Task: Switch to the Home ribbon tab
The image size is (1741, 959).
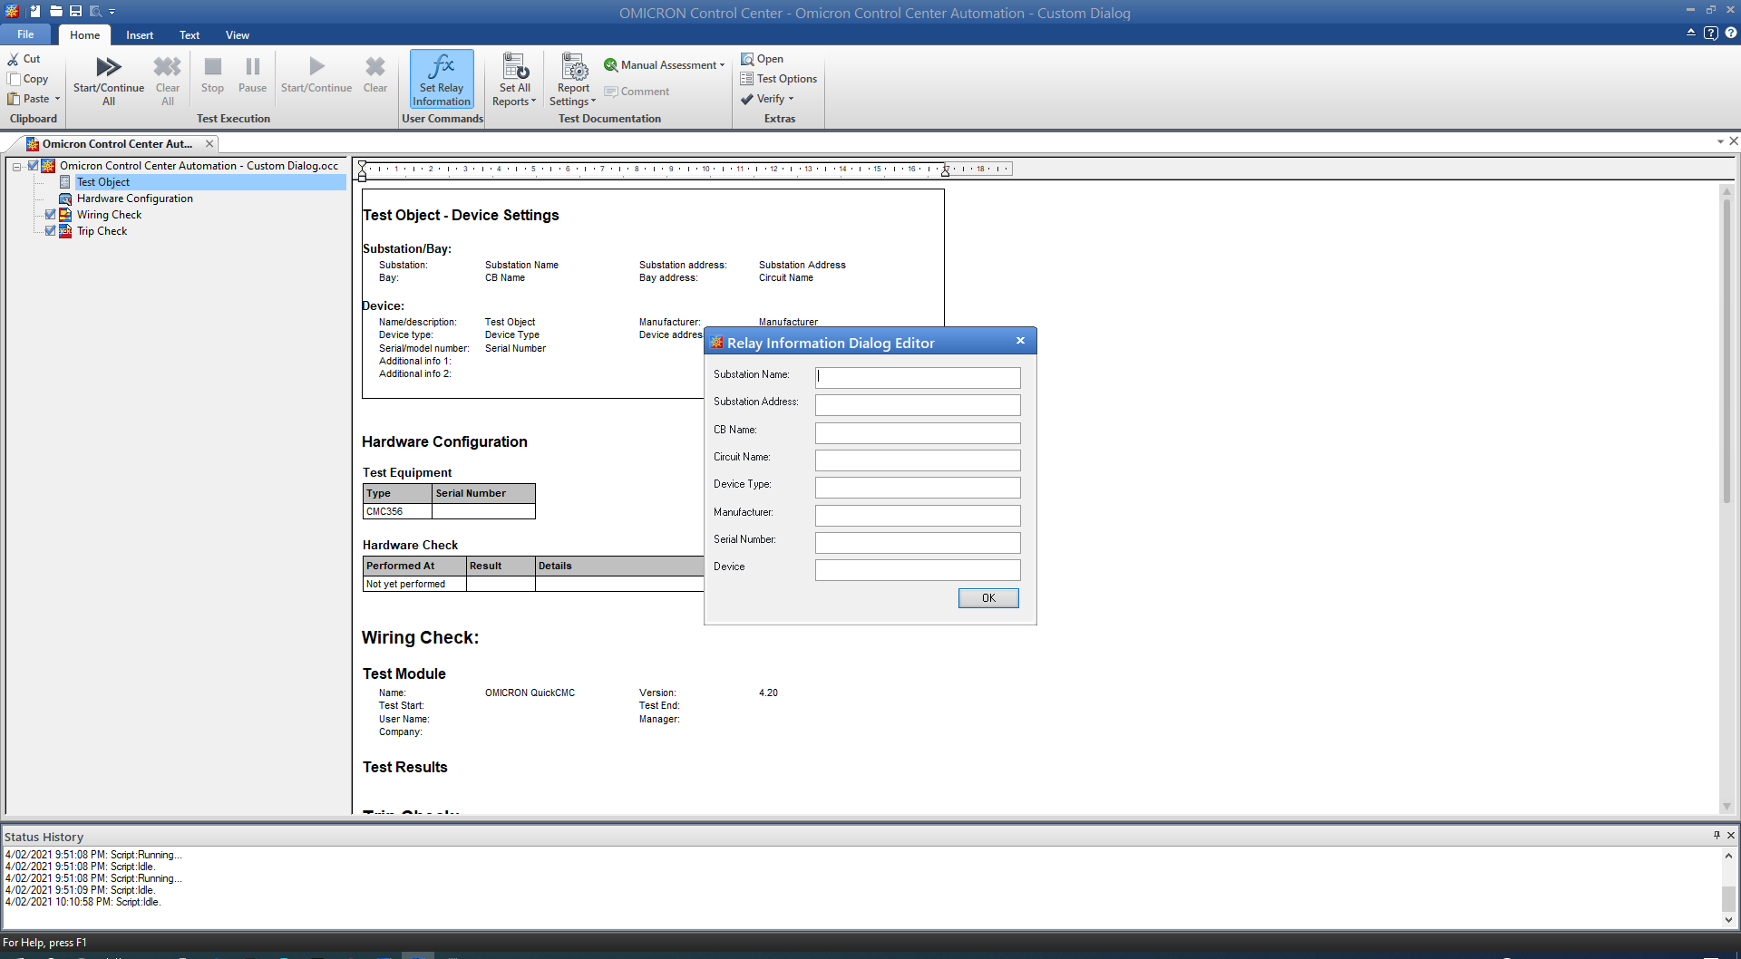Action: [84, 35]
